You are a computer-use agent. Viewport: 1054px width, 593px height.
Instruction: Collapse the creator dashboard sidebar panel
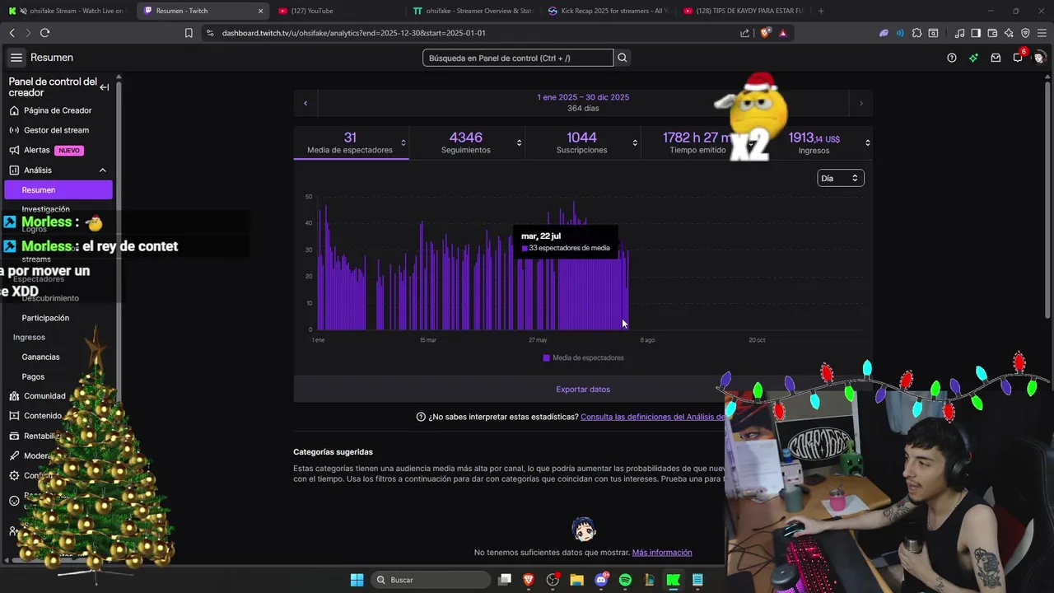coord(105,87)
